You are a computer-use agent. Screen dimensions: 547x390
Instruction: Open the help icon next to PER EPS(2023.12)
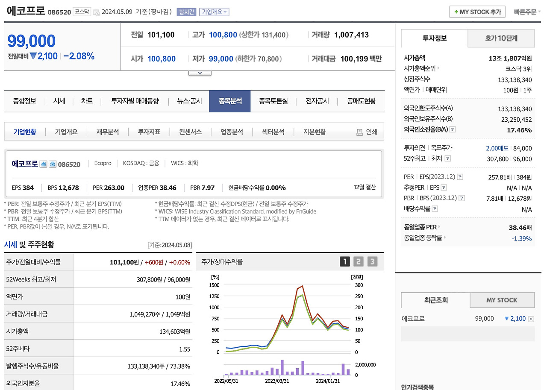point(460,177)
